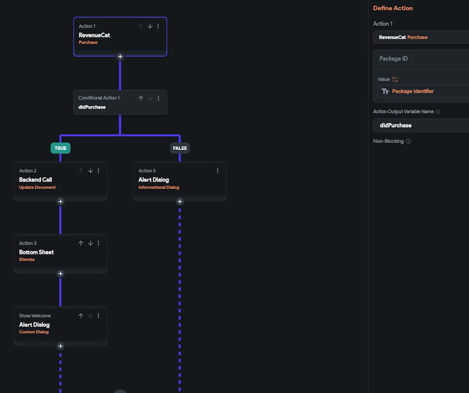Add action below Bottom Sheet Dismiss node
This screenshot has width=469, height=393.
click(x=61, y=274)
